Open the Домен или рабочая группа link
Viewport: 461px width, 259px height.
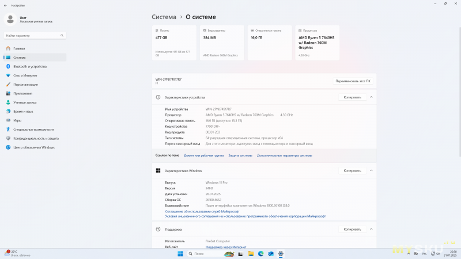pyautogui.click(x=203, y=155)
